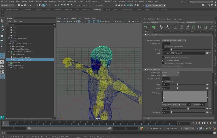This screenshot has height=138, width=217.
Task: Uncheck Compensate Normals
Action: (x=163, y=60)
